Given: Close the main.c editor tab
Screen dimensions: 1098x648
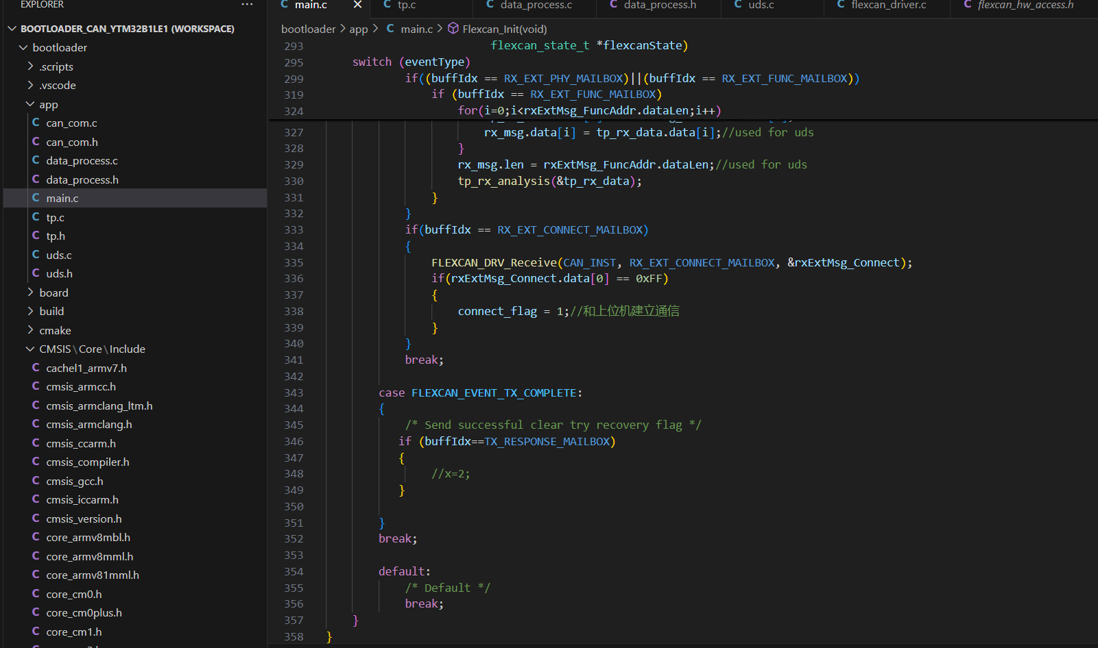Looking at the screenshot, I should click(357, 5).
